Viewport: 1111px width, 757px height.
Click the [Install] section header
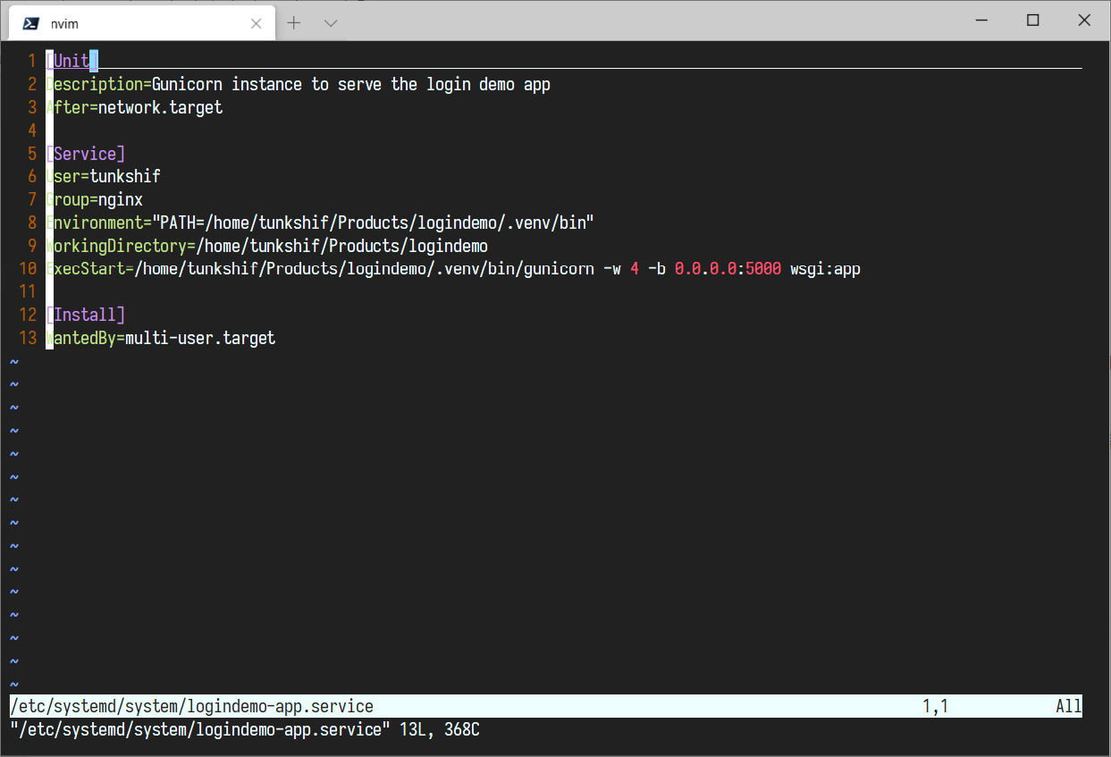point(85,315)
